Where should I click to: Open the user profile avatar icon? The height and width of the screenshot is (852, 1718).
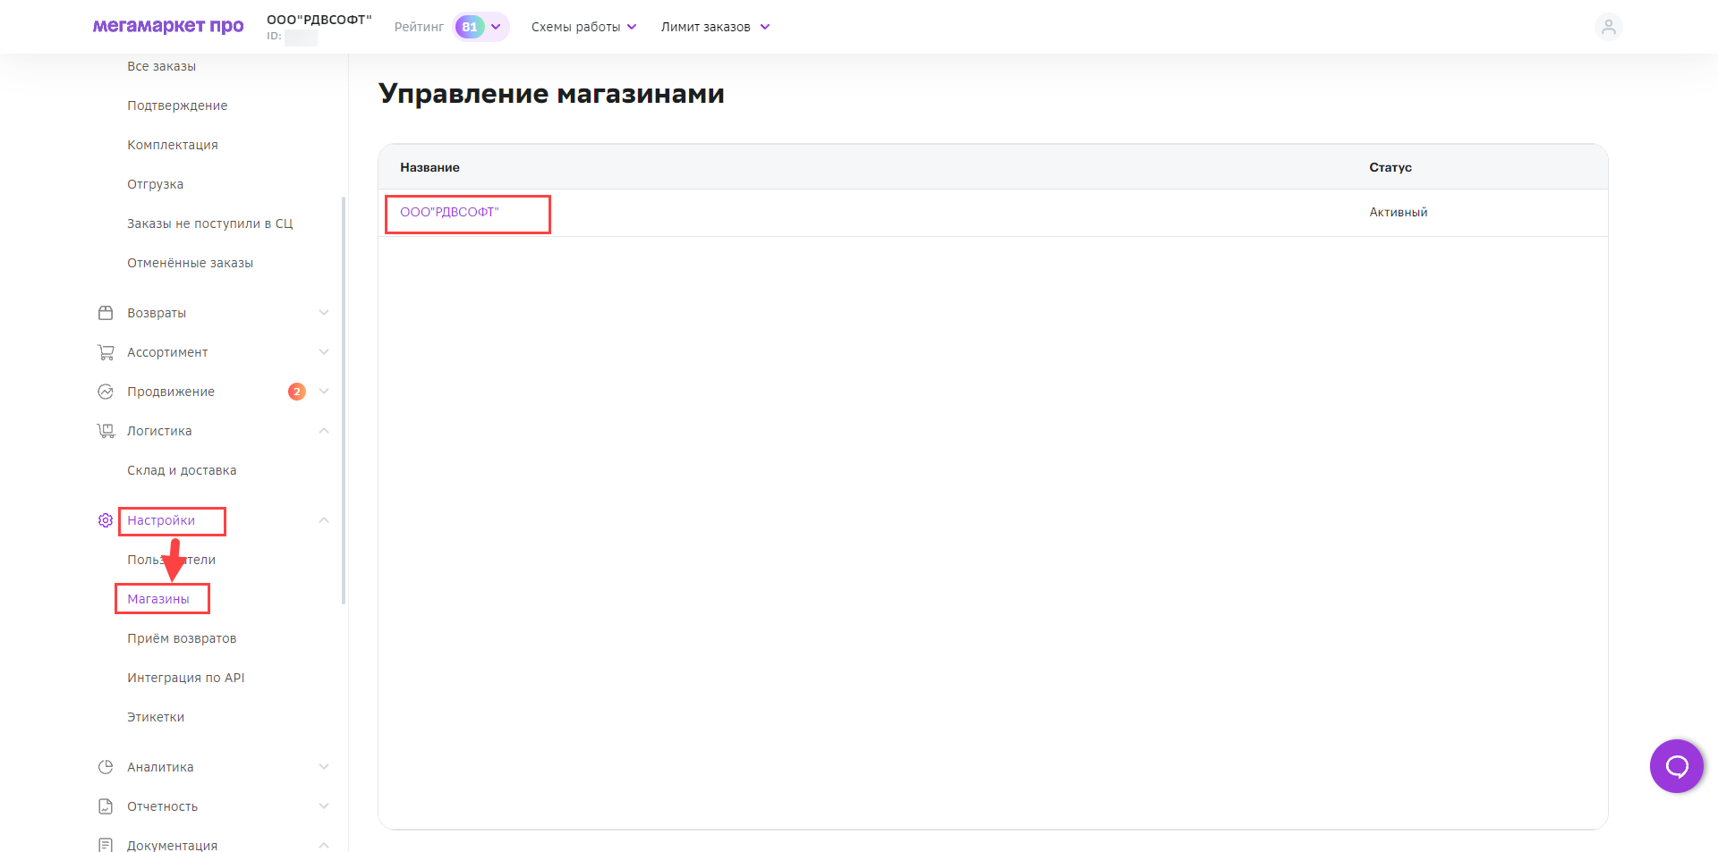click(1608, 27)
